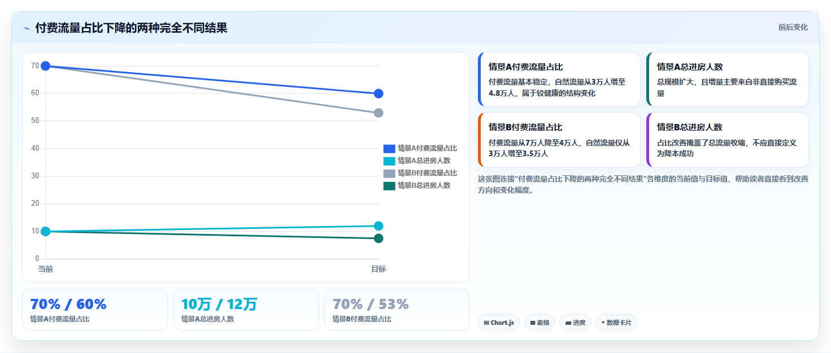Toggle the 情景A付费流量占比 legend swatch
831x353 pixels.
[389, 148]
